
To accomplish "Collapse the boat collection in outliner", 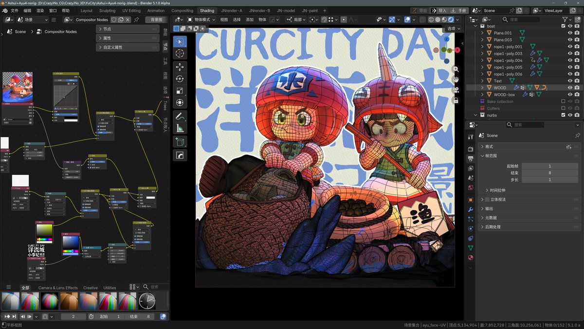I will coord(474,26).
